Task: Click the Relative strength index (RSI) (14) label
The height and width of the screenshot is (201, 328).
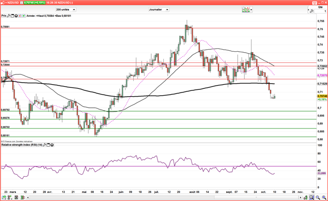Action: tap(22, 145)
